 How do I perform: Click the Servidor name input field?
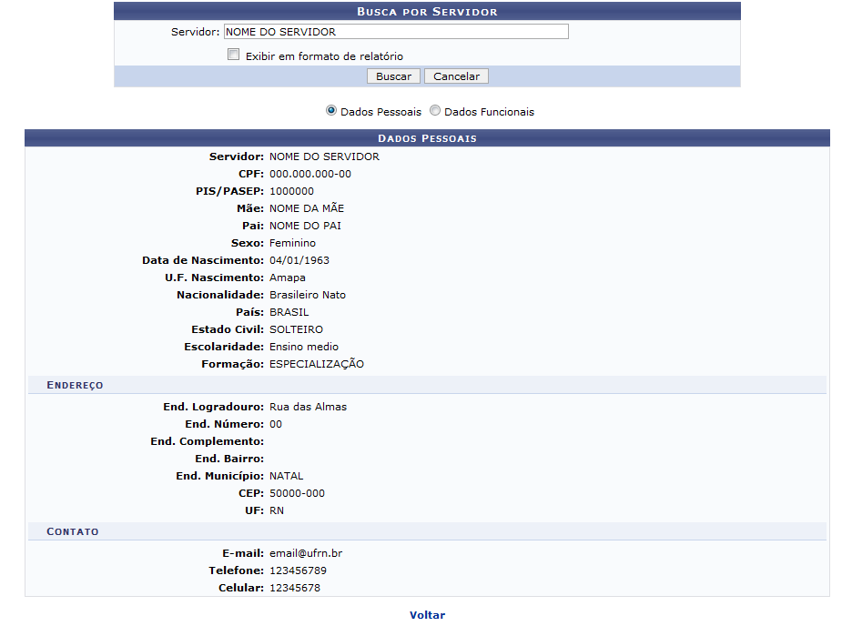395,32
